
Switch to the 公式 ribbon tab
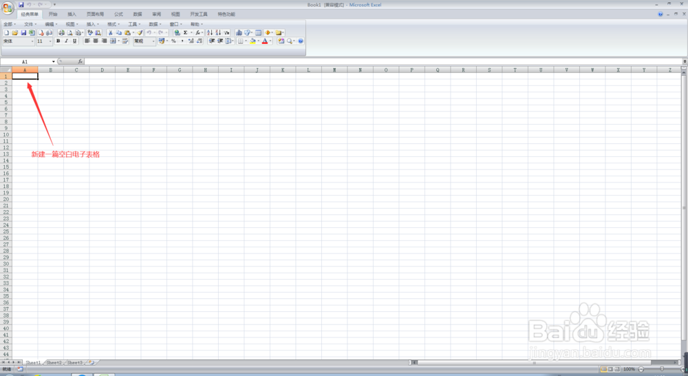click(118, 14)
